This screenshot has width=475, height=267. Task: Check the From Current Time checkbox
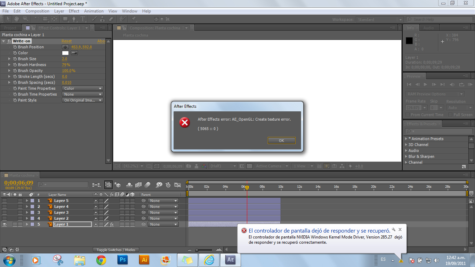[x=408, y=115]
